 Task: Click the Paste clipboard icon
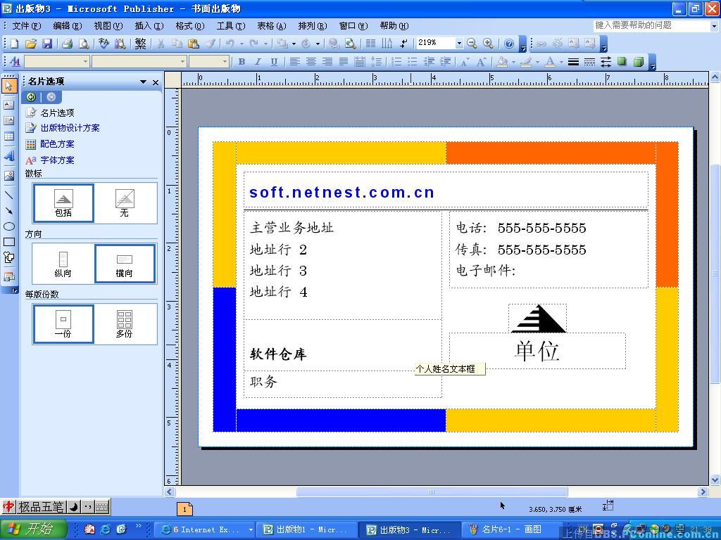click(194, 44)
